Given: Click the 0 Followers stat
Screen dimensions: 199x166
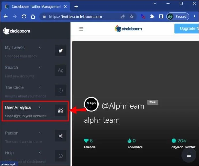Looking at the screenshot, I should tap(135, 143).
